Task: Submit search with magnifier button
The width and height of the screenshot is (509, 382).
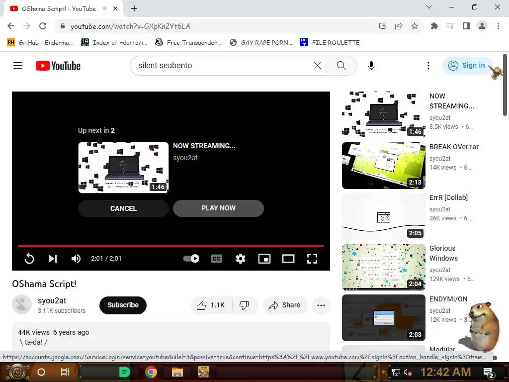Action: pyautogui.click(x=341, y=66)
